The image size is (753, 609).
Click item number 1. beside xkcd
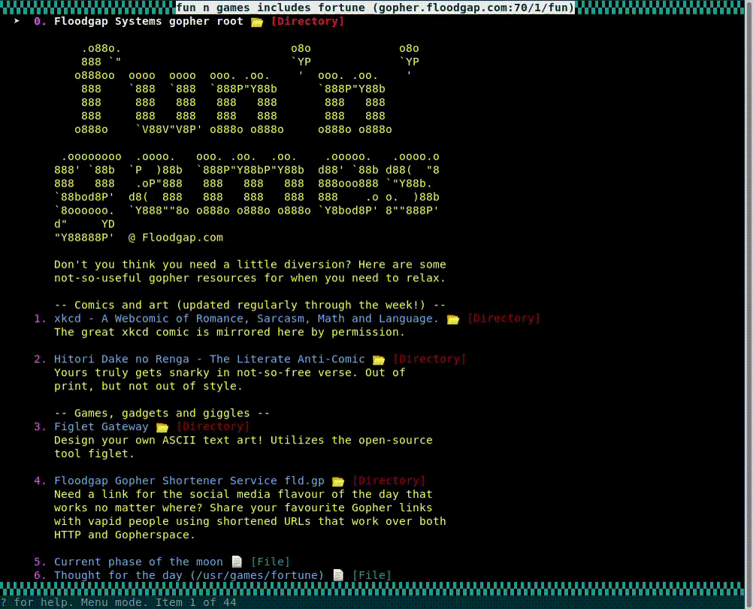tap(40, 319)
